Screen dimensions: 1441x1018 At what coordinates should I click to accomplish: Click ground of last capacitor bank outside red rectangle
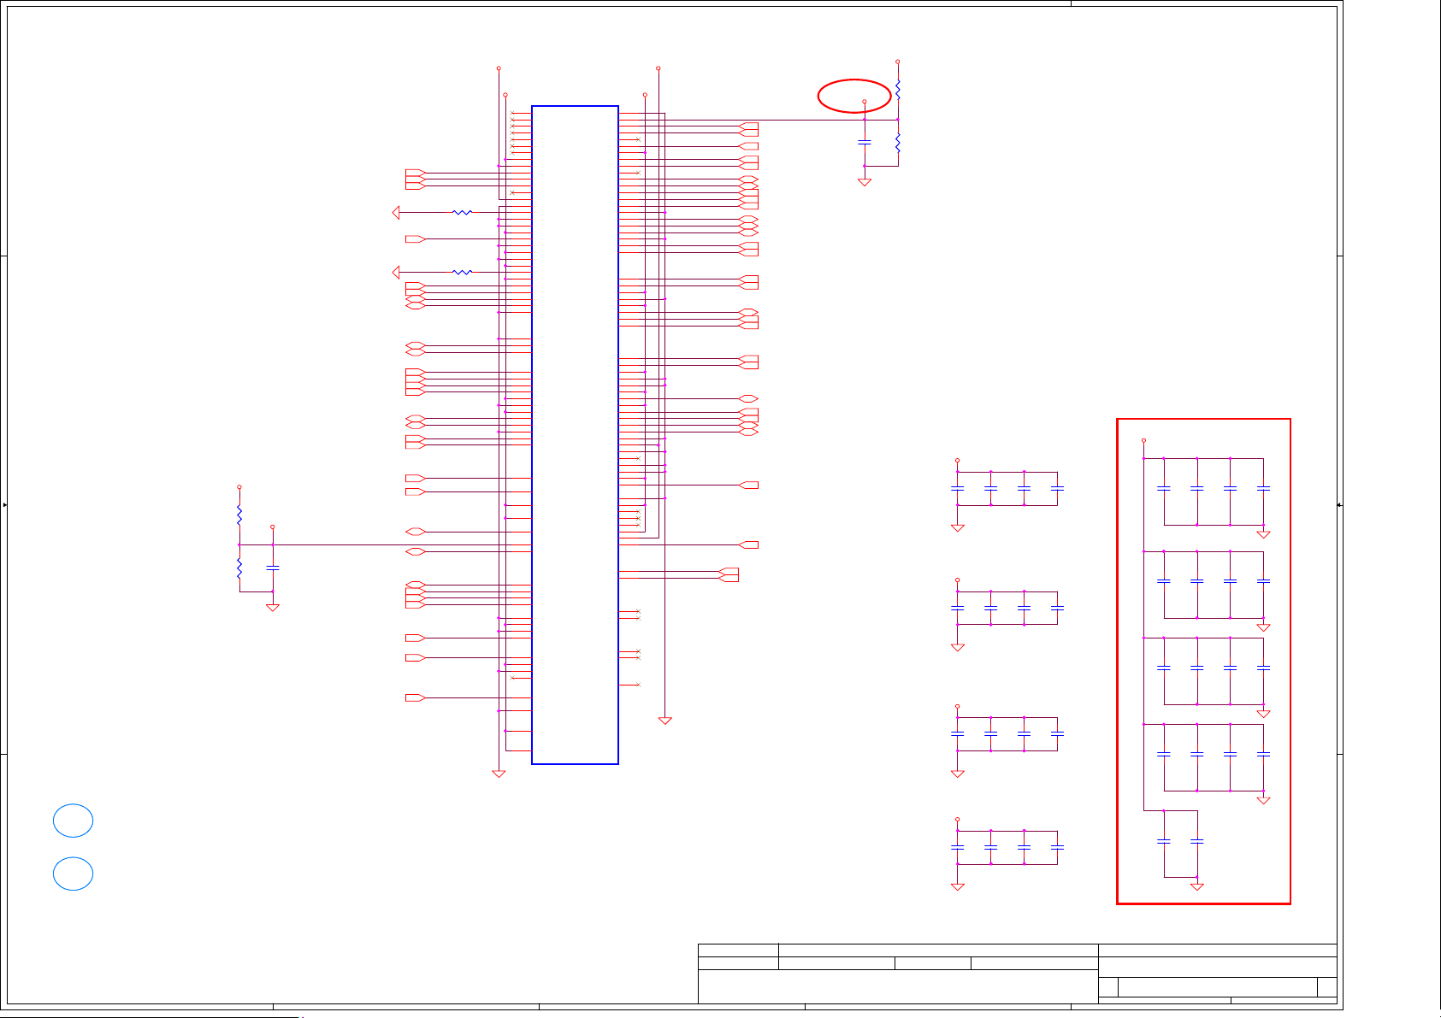958,886
